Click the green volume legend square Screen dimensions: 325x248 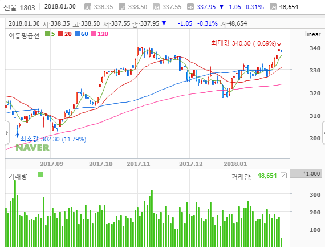(40, 175)
